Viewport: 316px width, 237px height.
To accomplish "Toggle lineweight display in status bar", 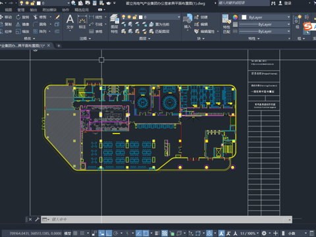I will (x=157, y=233).
